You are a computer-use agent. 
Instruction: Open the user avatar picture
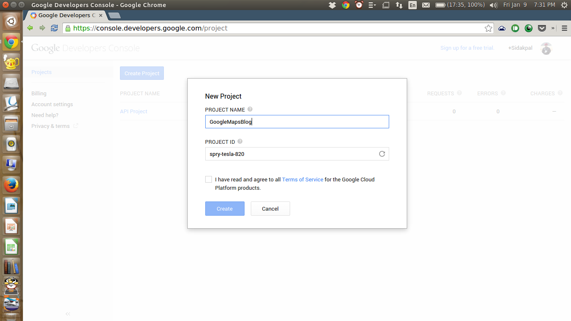point(546,48)
